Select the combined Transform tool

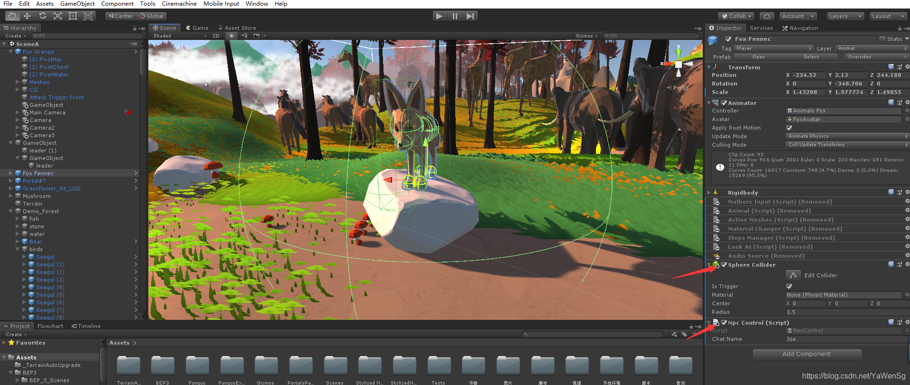(88, 16)
